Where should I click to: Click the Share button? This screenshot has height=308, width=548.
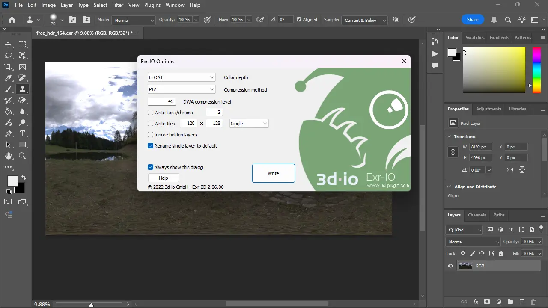473,20
